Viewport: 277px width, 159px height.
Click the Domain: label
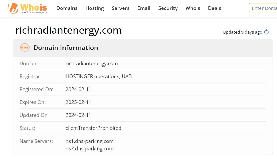coord(29,63)
